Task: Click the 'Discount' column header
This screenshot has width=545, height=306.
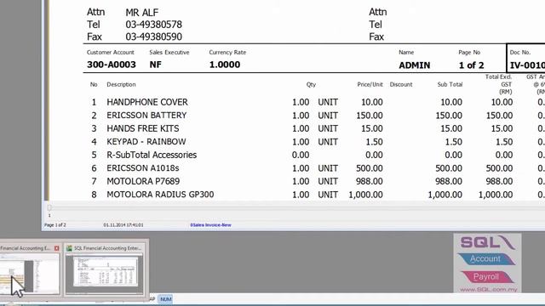Action: (401, 84)
